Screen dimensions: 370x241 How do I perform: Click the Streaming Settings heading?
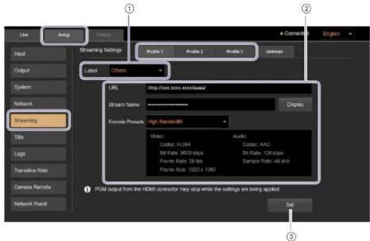(x=101, y=50)
